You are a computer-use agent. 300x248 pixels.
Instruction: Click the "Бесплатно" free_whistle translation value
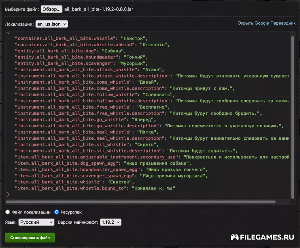pos(154,107)
